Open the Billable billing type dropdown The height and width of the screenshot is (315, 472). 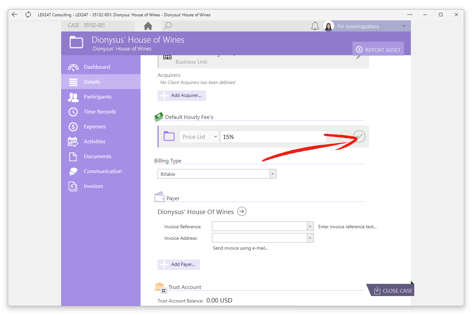[217, 174]
